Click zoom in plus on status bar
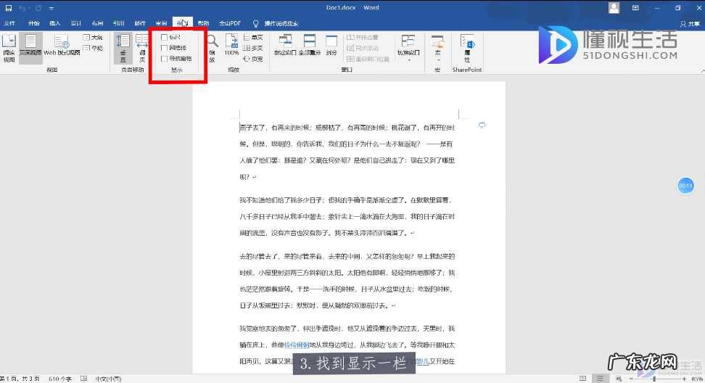This screenshot has height=383, width=705. [x=684, y=379]
